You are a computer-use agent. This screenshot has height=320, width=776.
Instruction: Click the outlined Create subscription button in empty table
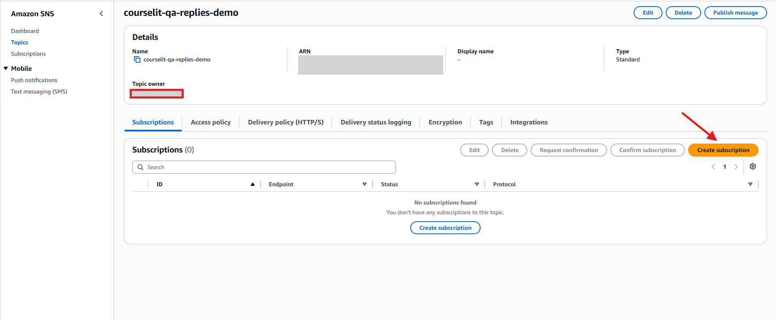click(445, 228)
